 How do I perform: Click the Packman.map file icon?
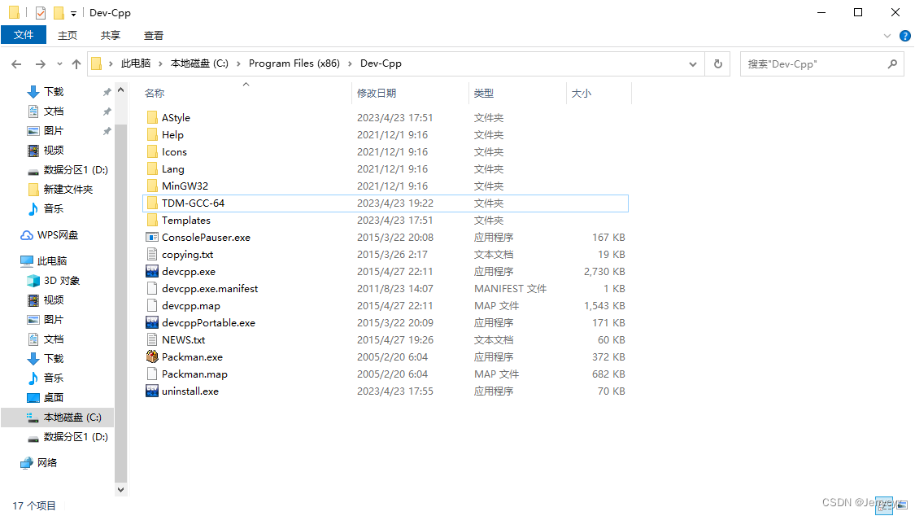coord(152,374)
